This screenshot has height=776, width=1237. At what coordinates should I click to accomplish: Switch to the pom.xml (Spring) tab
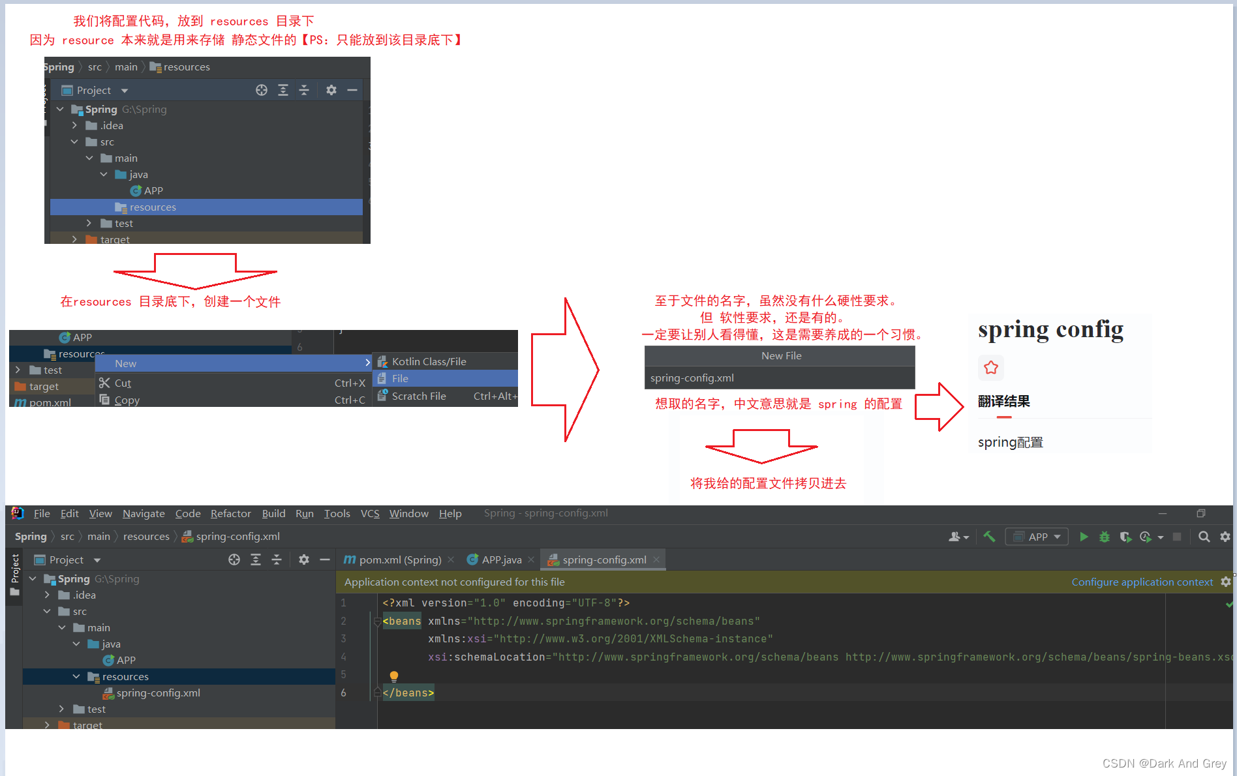pyautogui.click(x=400, y=560)
